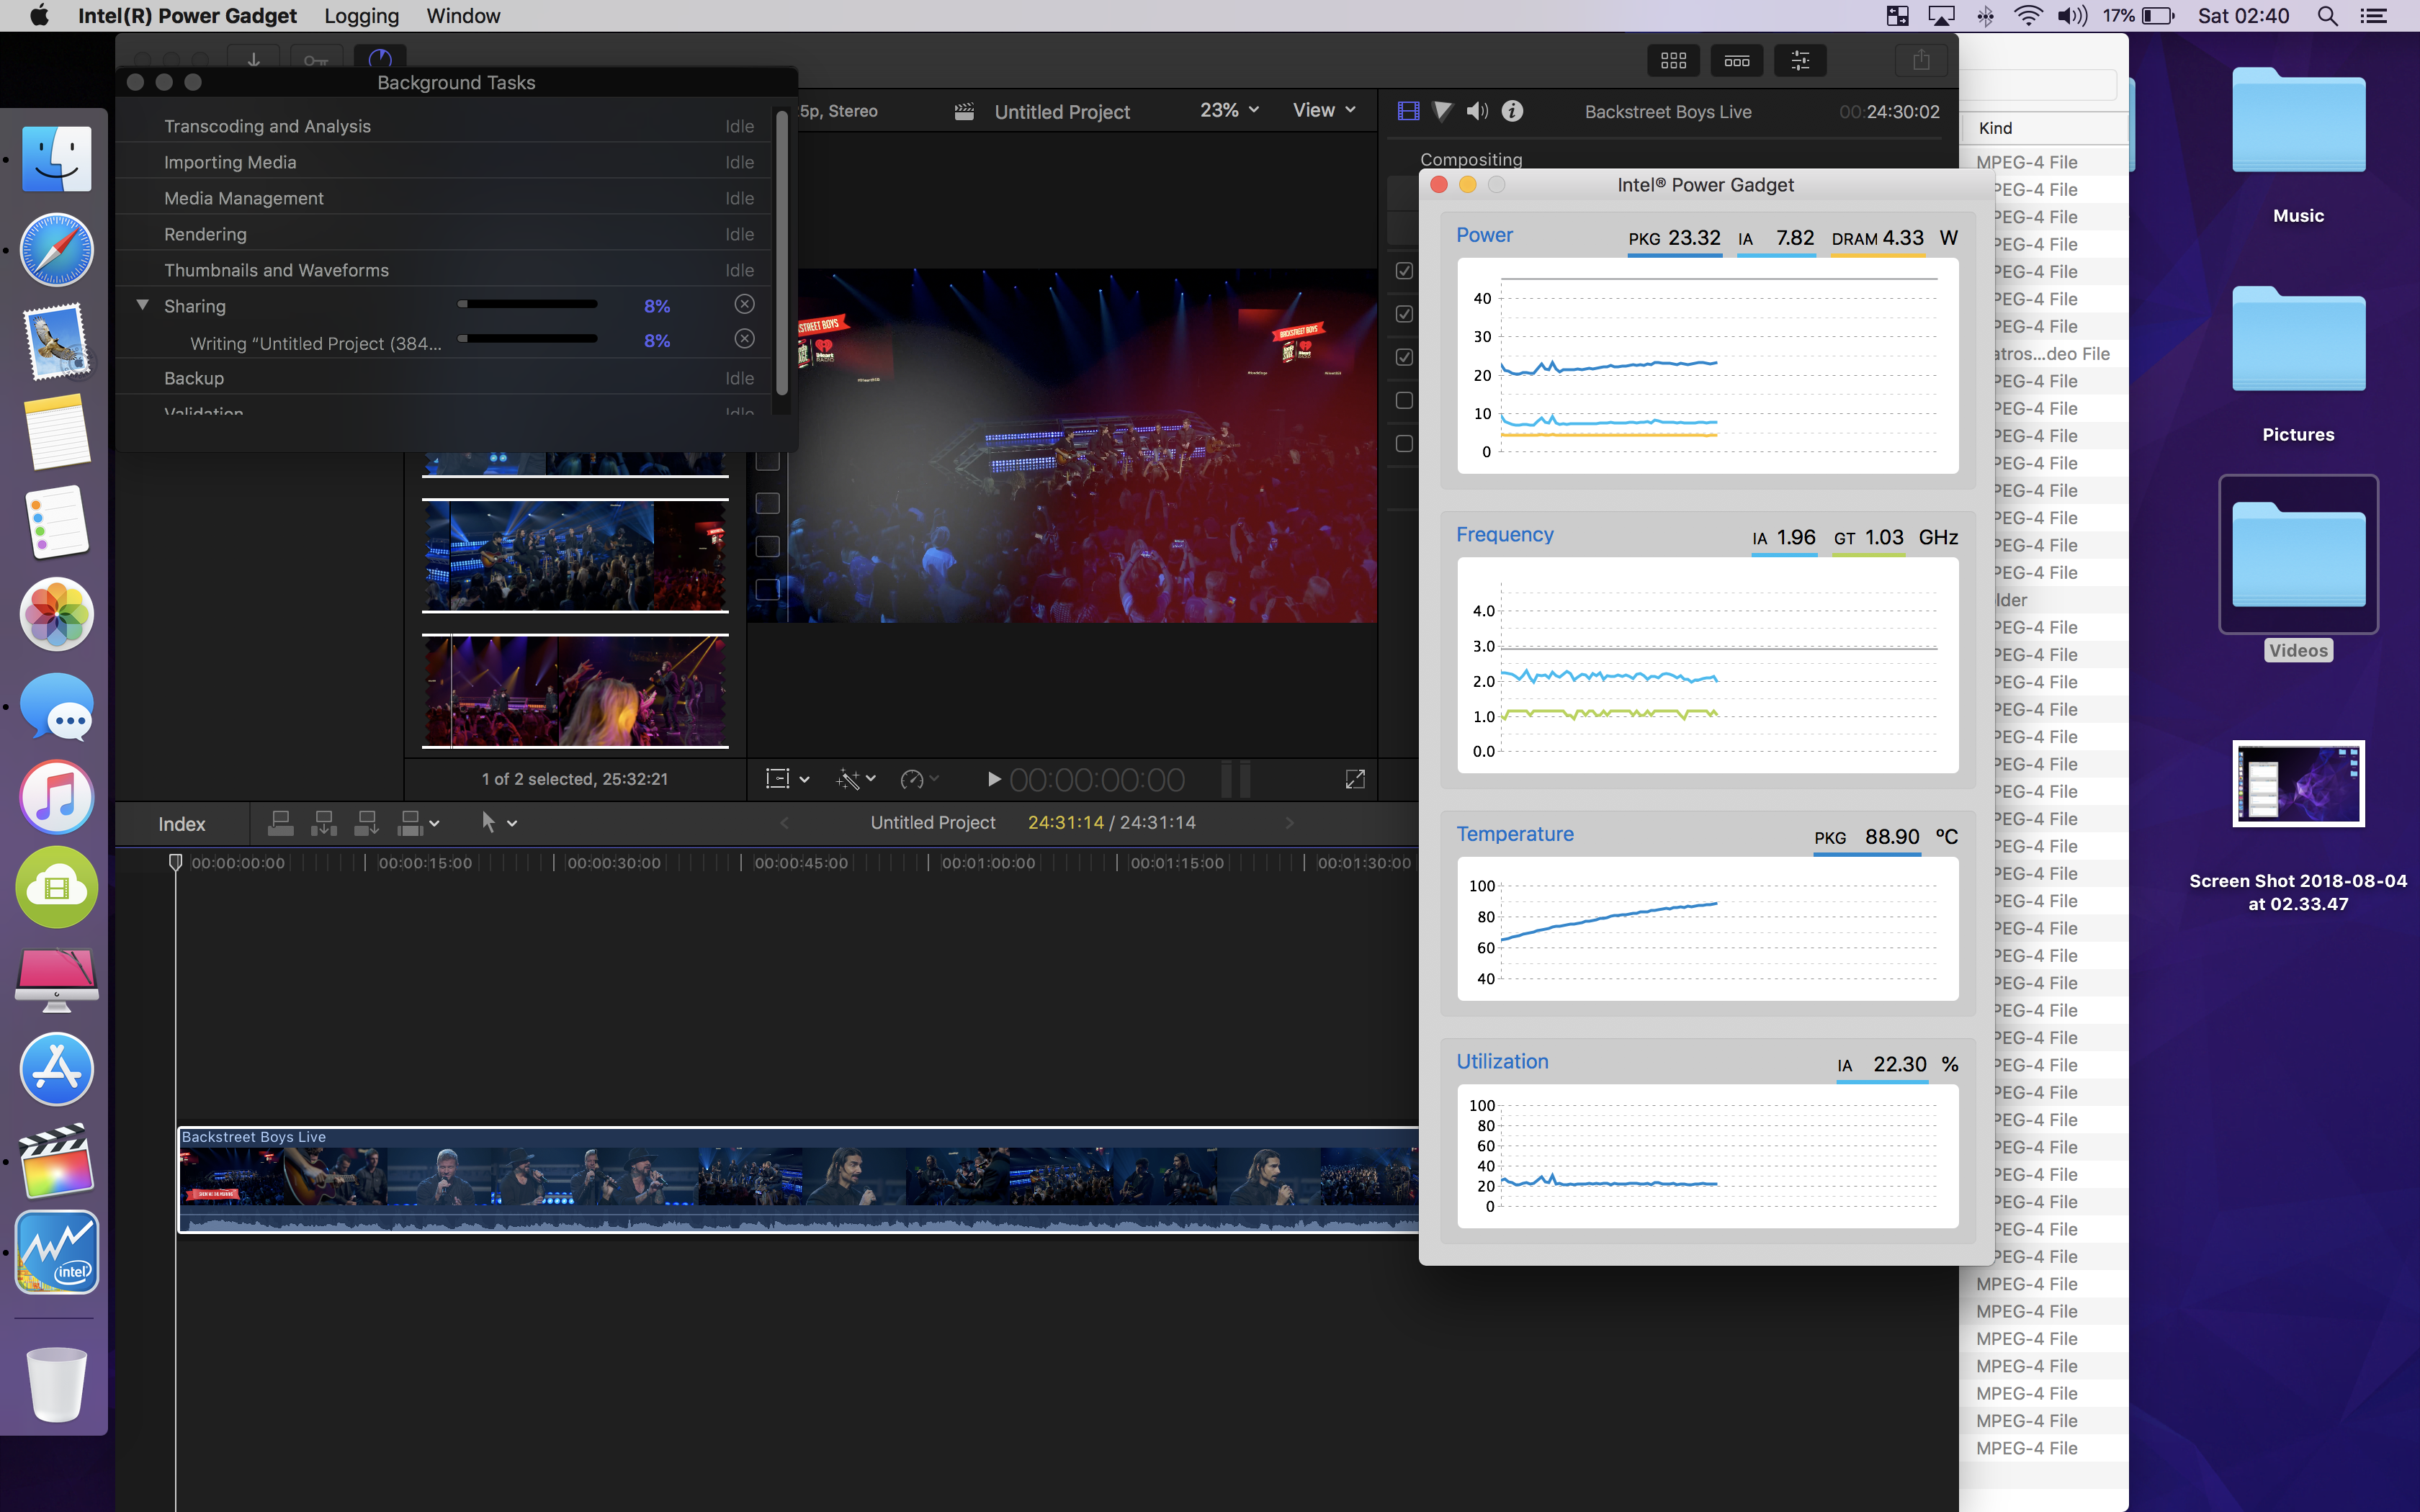Open Safari from the Dock
Image resolution: width=2420 pixels, height=1512 pixels.
pyautogui.click(x=57, y=250)
